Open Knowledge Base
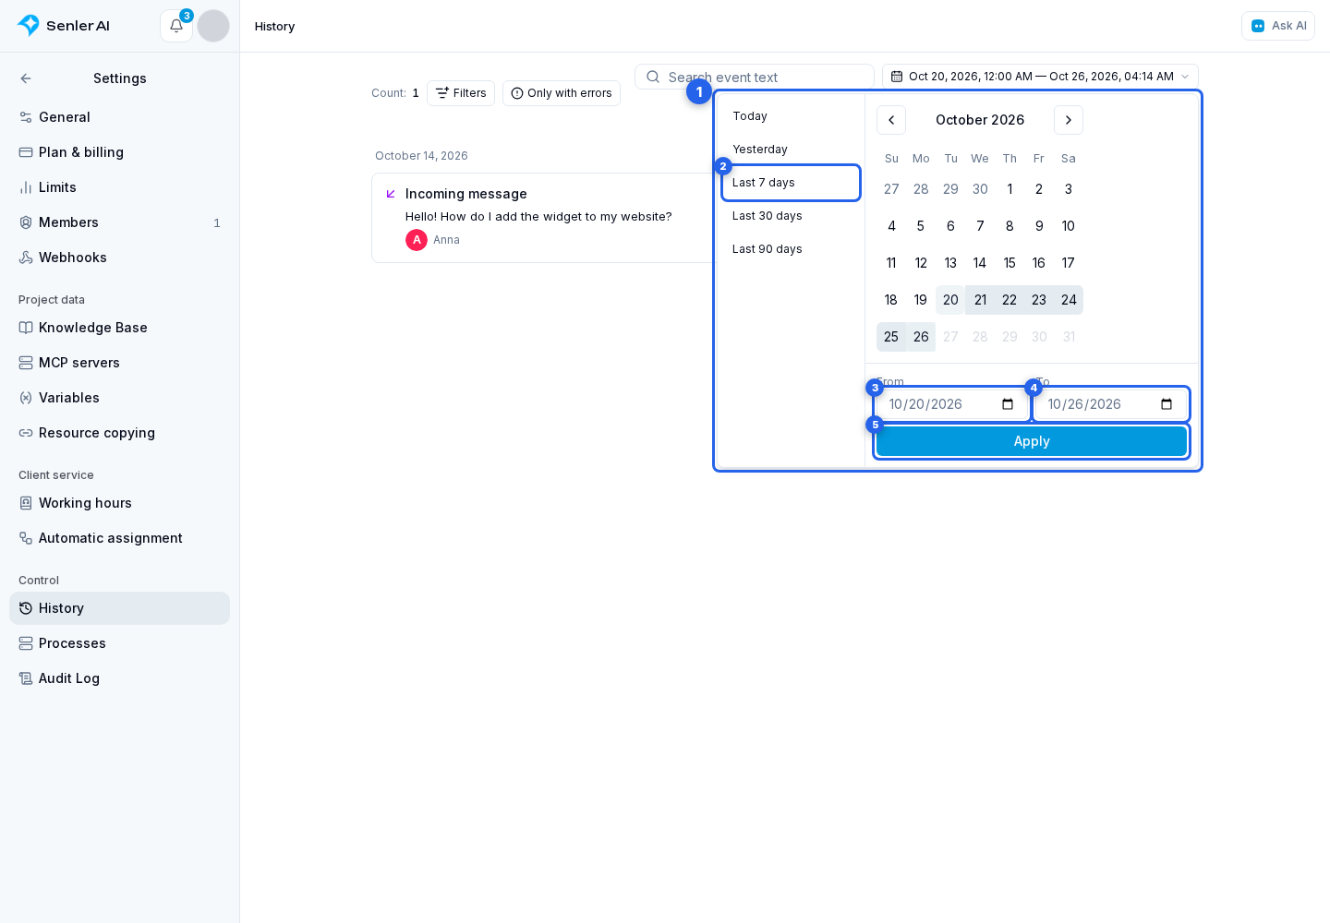 (x=119, y=328)
